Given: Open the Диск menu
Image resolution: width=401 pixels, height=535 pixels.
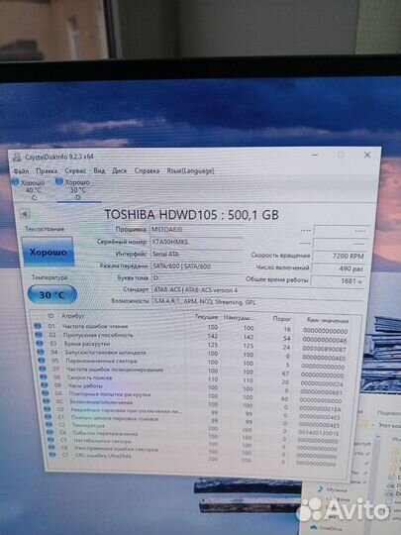Looking at the screenshot, I should [120, 170].
